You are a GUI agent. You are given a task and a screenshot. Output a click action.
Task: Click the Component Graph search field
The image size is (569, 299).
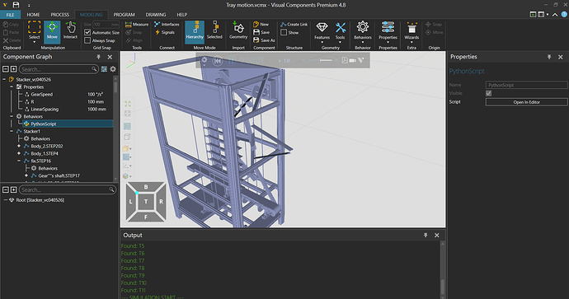coord(59,69)
